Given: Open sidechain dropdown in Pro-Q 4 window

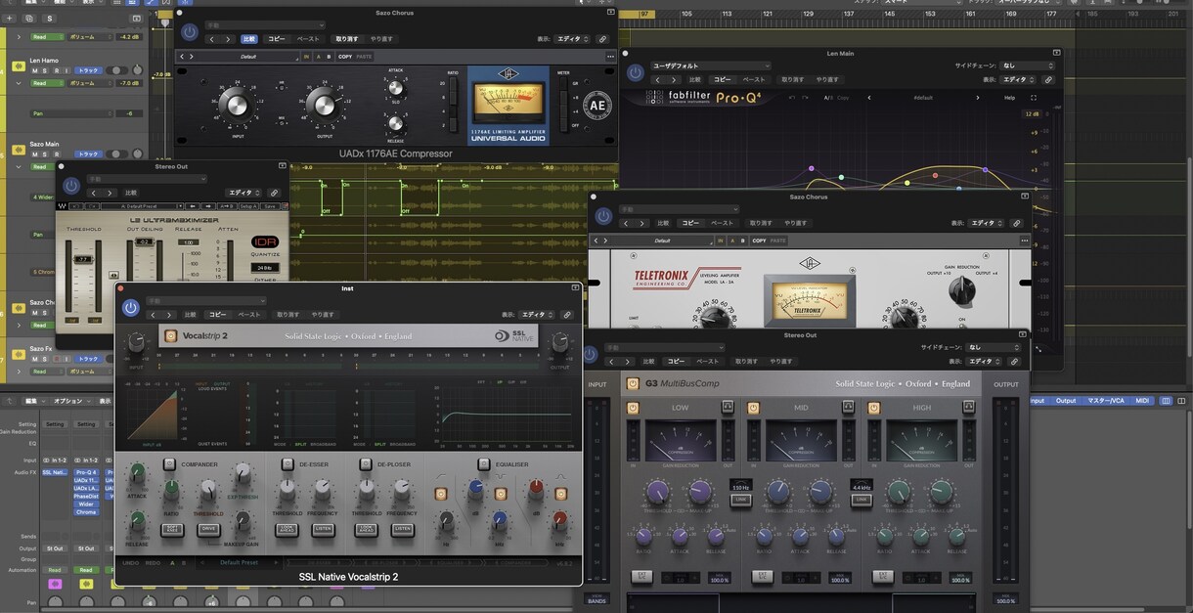Looking at the screenshot, I should pos(1028,66).
